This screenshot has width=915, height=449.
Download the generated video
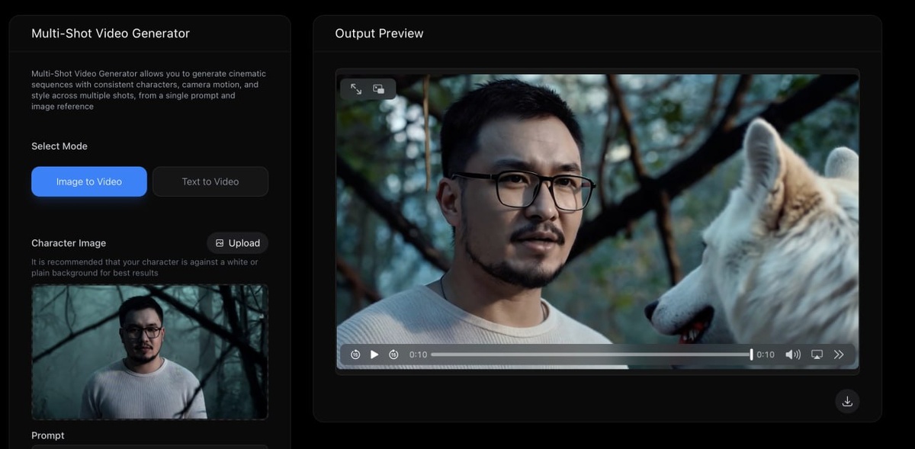[x=847, y=401]
